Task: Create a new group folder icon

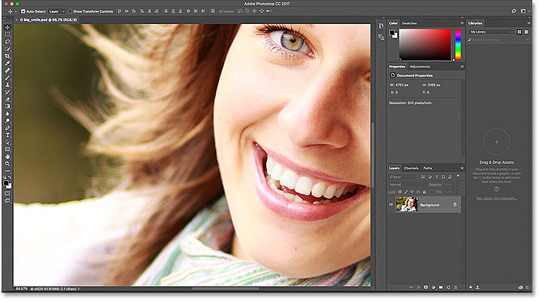Action: coord(440,287)
